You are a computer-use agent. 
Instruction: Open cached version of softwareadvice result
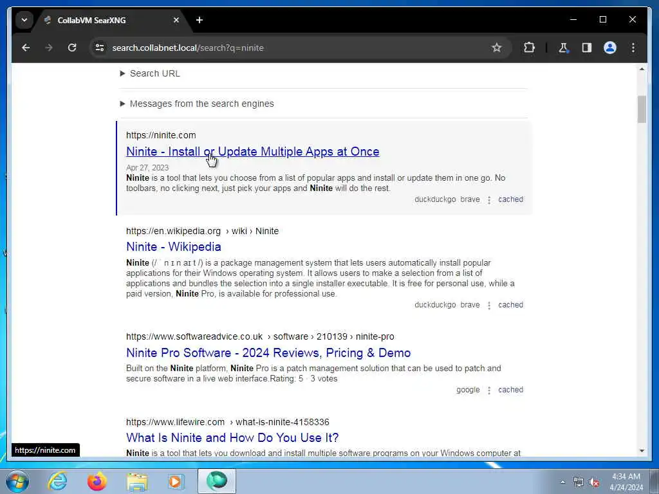pyautogui.click(x=510, y=390)
